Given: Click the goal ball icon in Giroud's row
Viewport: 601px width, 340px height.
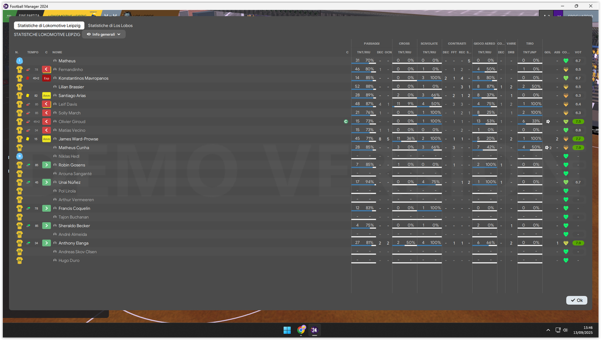Looking at the screenshot, I should (x=547, y=121).
